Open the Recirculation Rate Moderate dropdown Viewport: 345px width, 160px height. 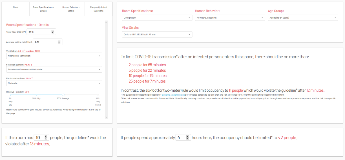click(x=54, y=83)
